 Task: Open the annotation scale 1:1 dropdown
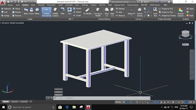click(169, 102)
